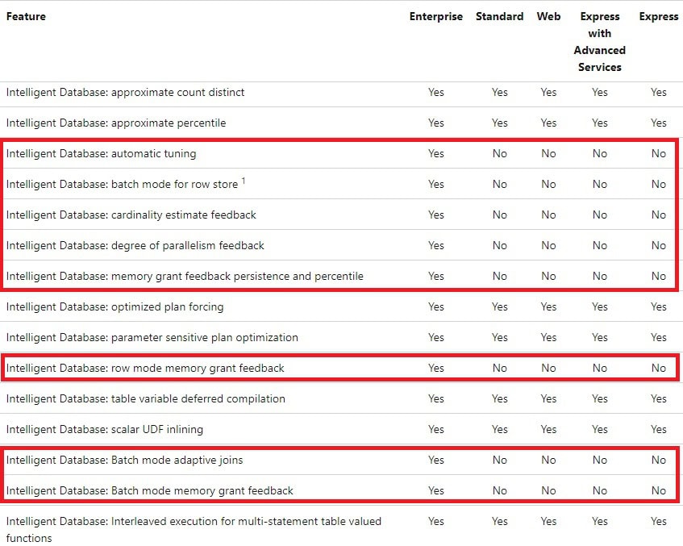Open footnote 1 next to batch mode row store
The height and width of the screenshot is (546, 683).
[x=244, y=181]
